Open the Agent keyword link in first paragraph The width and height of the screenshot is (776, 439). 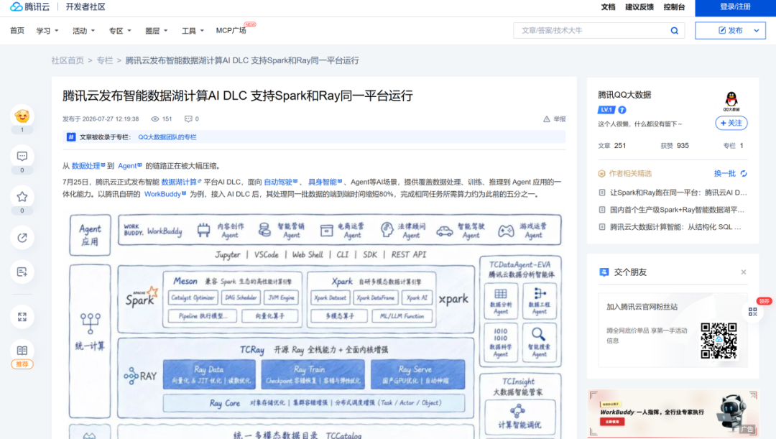click(x=129, y=166)
